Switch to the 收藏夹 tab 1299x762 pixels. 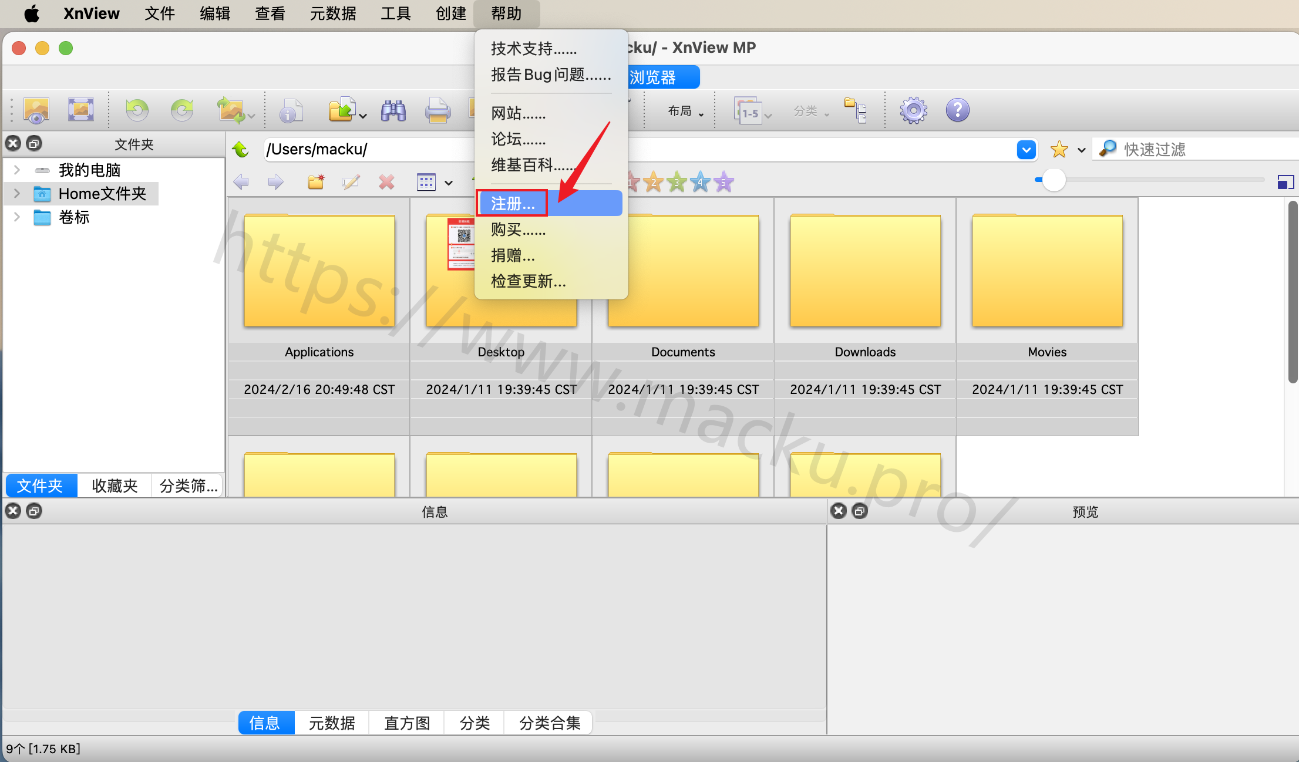[x=115, y=485]
